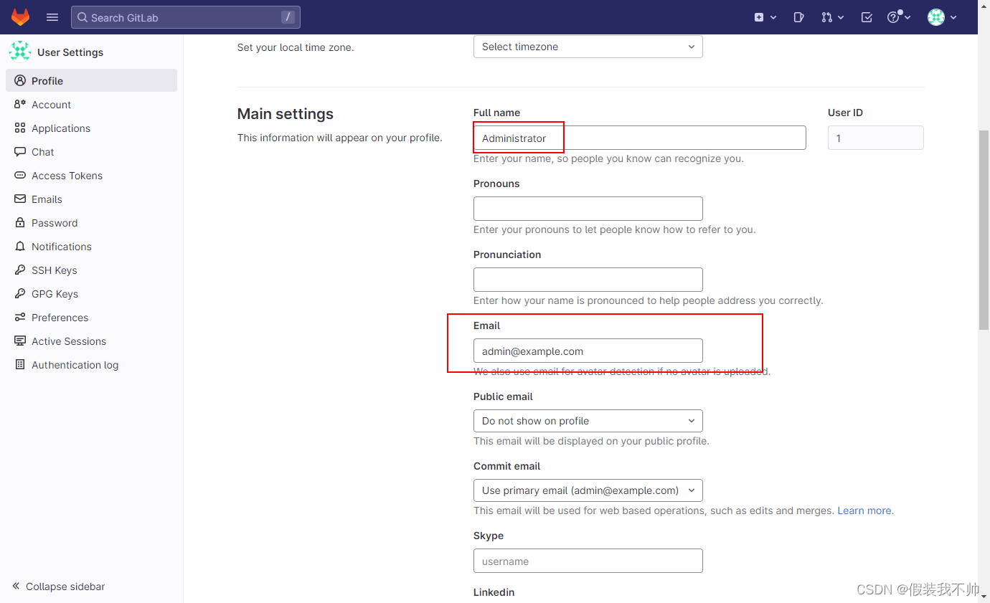Open Access Tokens page
Screen dimensions: 990x603
pyautogui.click(x=91, y=176)
